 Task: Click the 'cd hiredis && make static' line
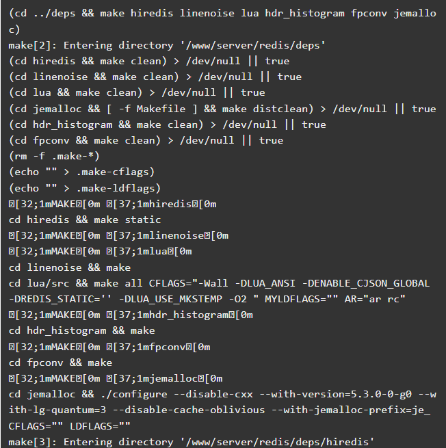(85, 220)
